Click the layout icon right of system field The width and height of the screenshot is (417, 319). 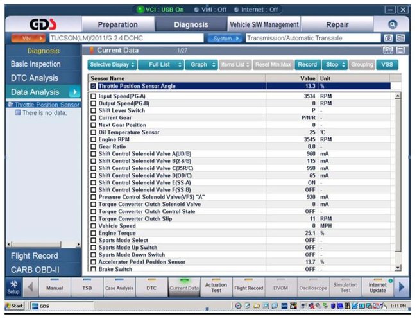pyautogui.click(x=400, y=39)
